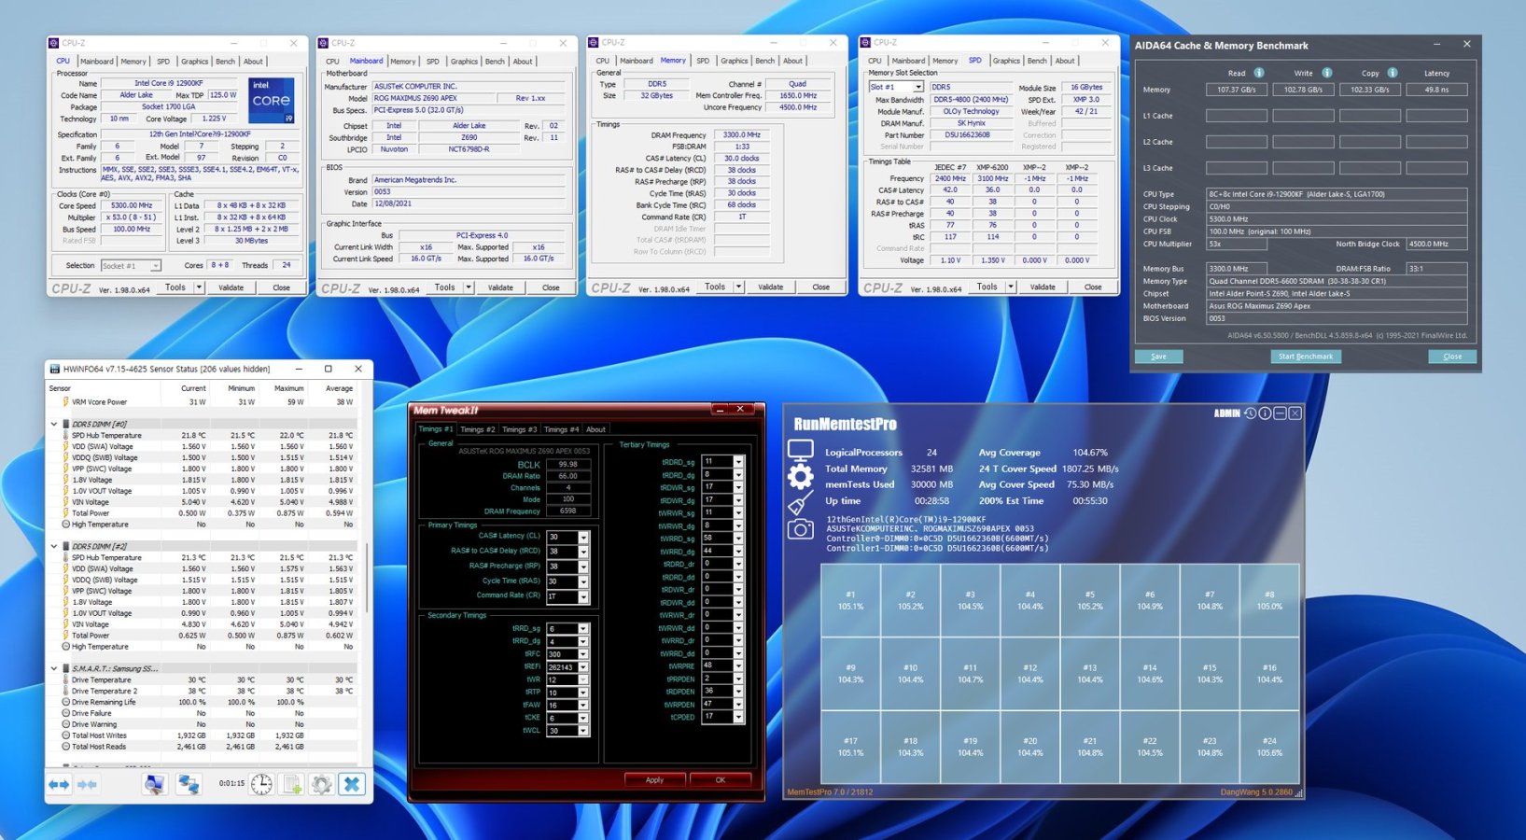Click DRAM Frequency field in MemTweakIt

pyautogui.click(x=568, y=511)
